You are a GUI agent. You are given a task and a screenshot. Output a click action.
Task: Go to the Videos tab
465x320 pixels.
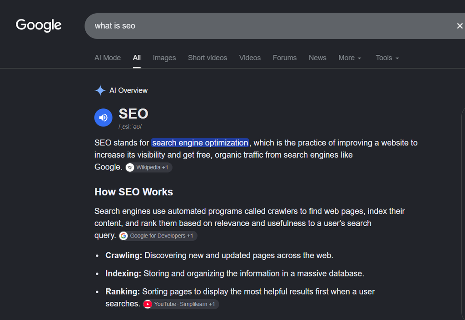250,58
